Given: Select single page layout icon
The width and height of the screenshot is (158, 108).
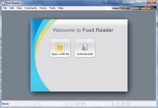Looking at the screenshot, I should (114, 104).
